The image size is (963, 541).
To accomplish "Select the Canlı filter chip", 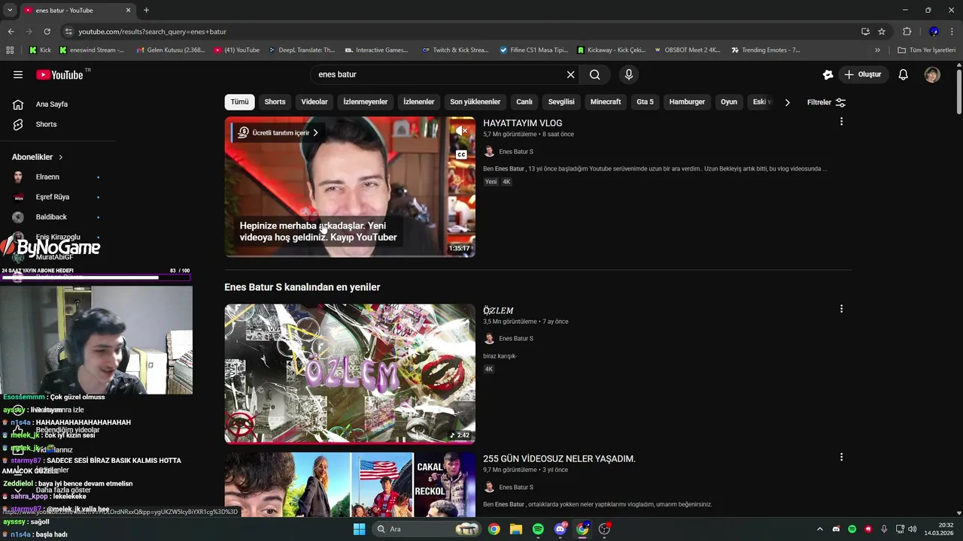I will tap(524, 102).
